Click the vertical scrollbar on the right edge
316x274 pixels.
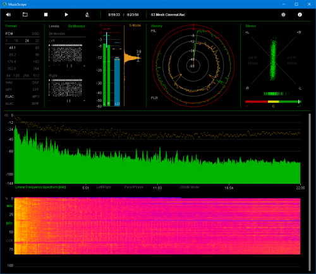(x=310, y=192)
